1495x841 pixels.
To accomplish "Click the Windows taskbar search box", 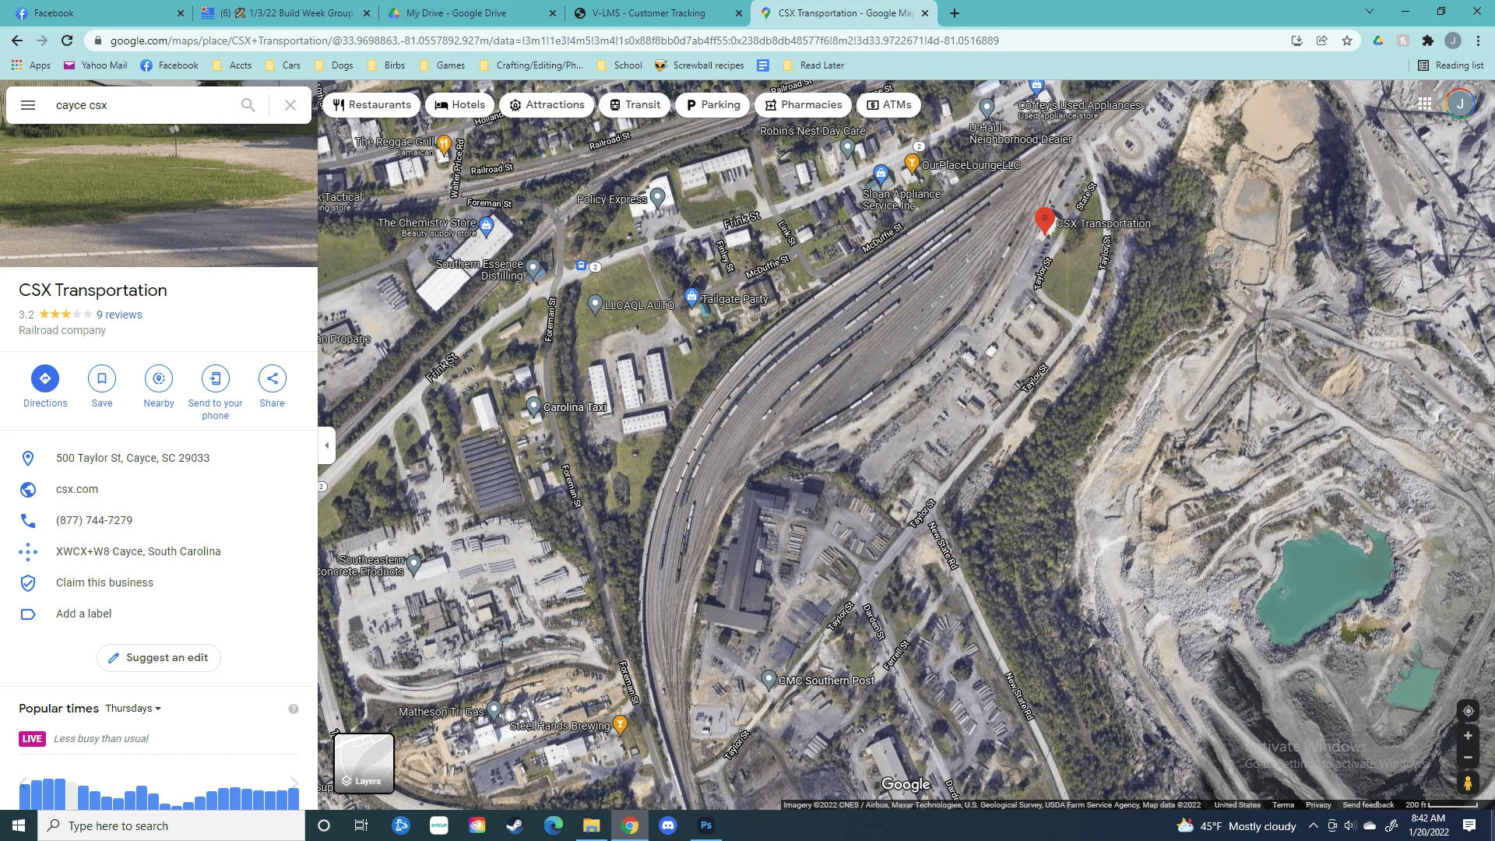I will pos(171,825).
